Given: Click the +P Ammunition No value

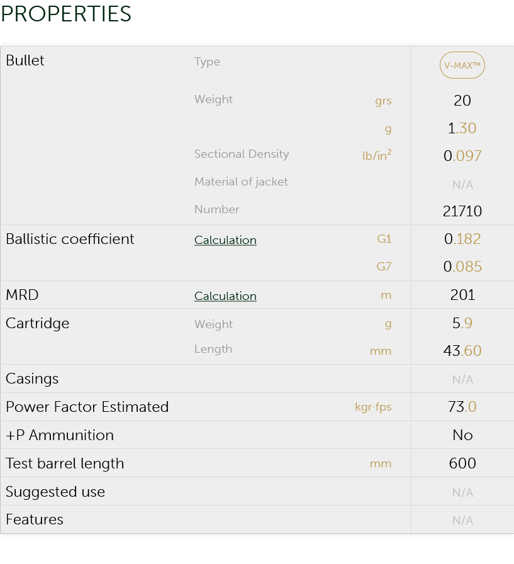Looking at the screenshot, I should [x=462, y=435].
